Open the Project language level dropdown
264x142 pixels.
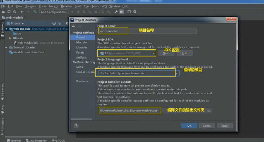click(177, 73)
